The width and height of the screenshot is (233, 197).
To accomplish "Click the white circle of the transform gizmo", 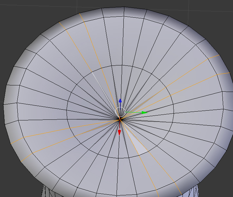I will 120,112.
